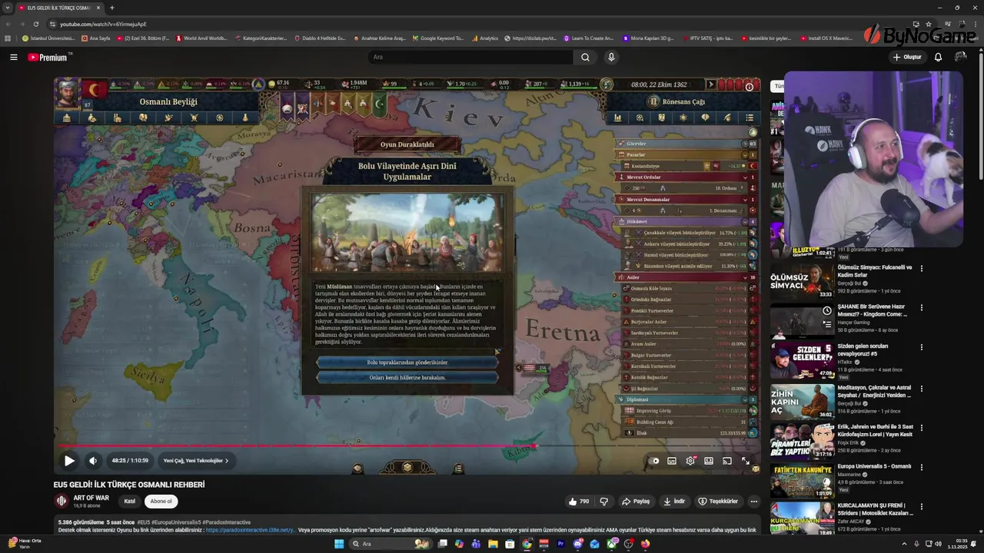Dislike the video
Image resolution: width=984 pixels, height=553 pixels.
pyautogui.click(x=603, y=502)
